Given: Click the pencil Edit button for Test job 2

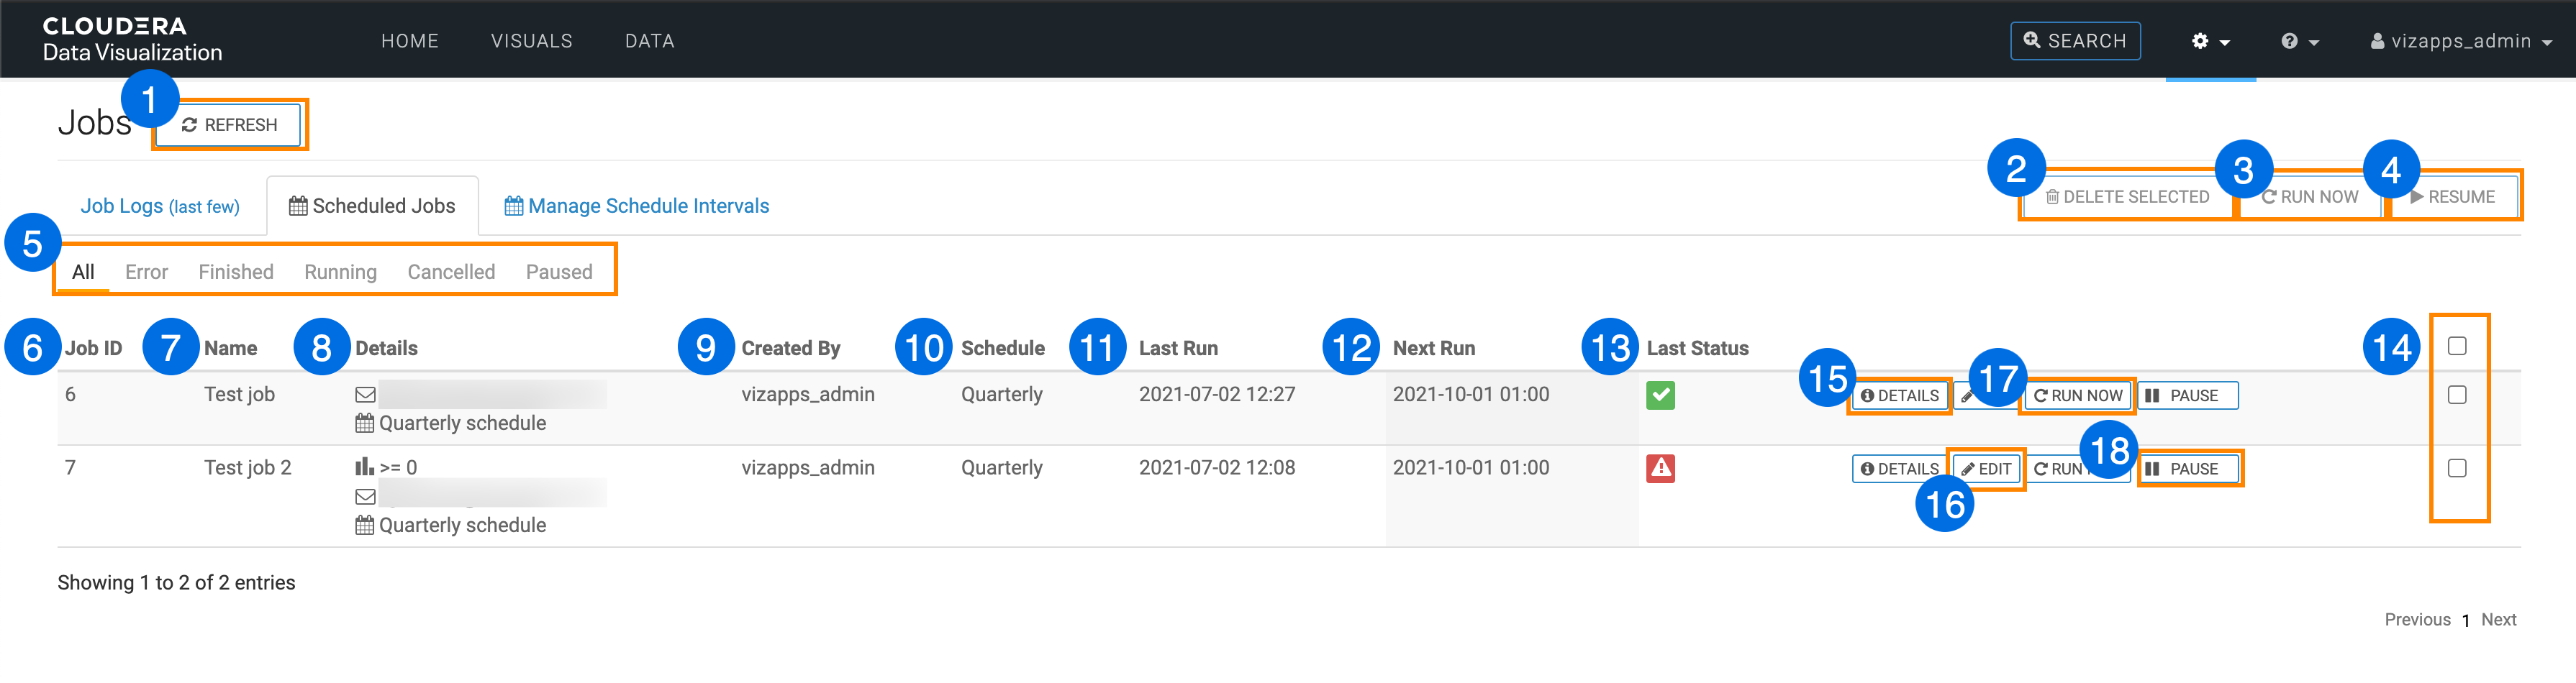Looking at the screenshot, I should click(1986, 469).
